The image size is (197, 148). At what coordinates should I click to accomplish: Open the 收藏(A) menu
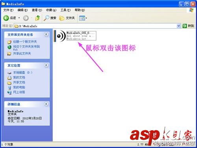click(51, 10)
